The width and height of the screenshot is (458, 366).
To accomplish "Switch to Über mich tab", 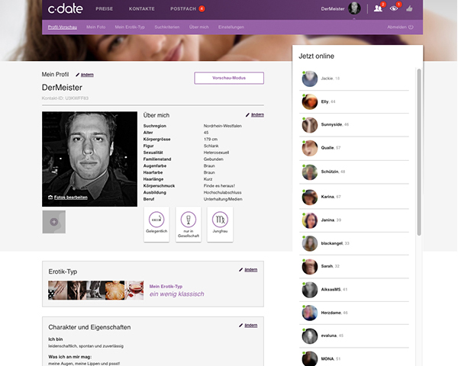I will click(x=199, y=27).
